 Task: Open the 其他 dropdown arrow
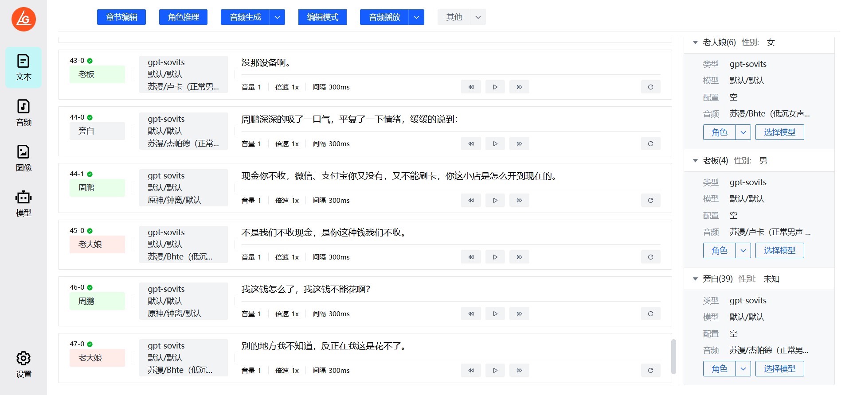(478, 17)
